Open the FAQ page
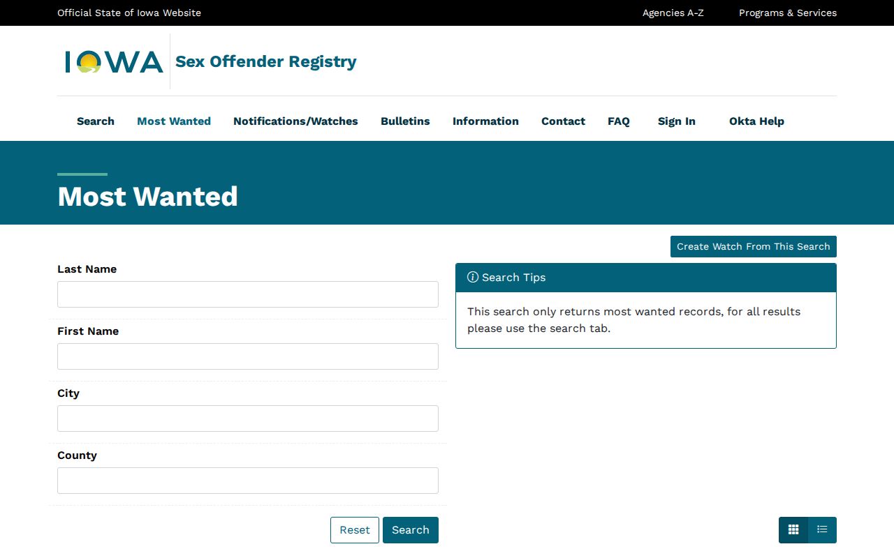Viewport: 894px width, 558px height. (619, 121)
